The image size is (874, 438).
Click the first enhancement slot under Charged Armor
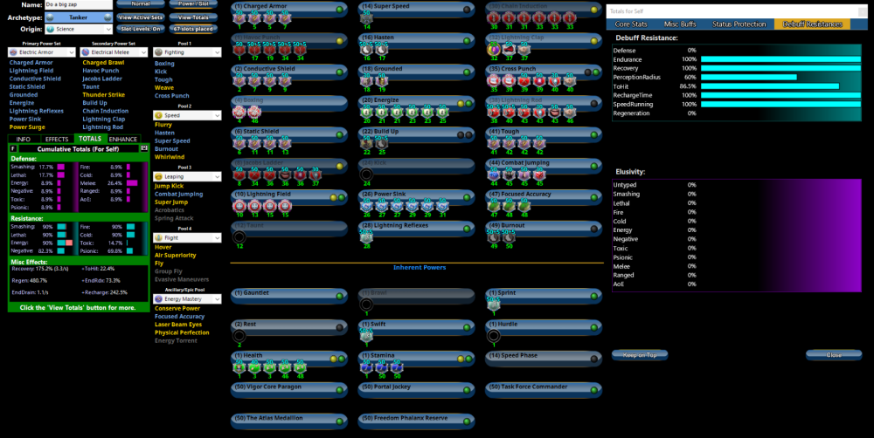point(240,17)
